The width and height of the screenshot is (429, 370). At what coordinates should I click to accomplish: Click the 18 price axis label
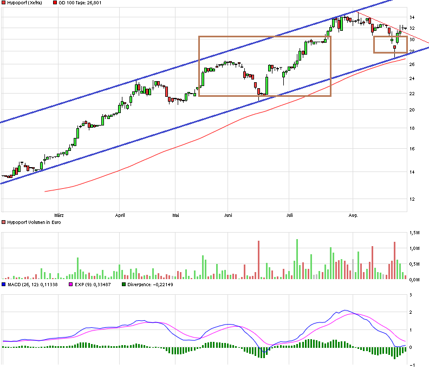point(412,128)
